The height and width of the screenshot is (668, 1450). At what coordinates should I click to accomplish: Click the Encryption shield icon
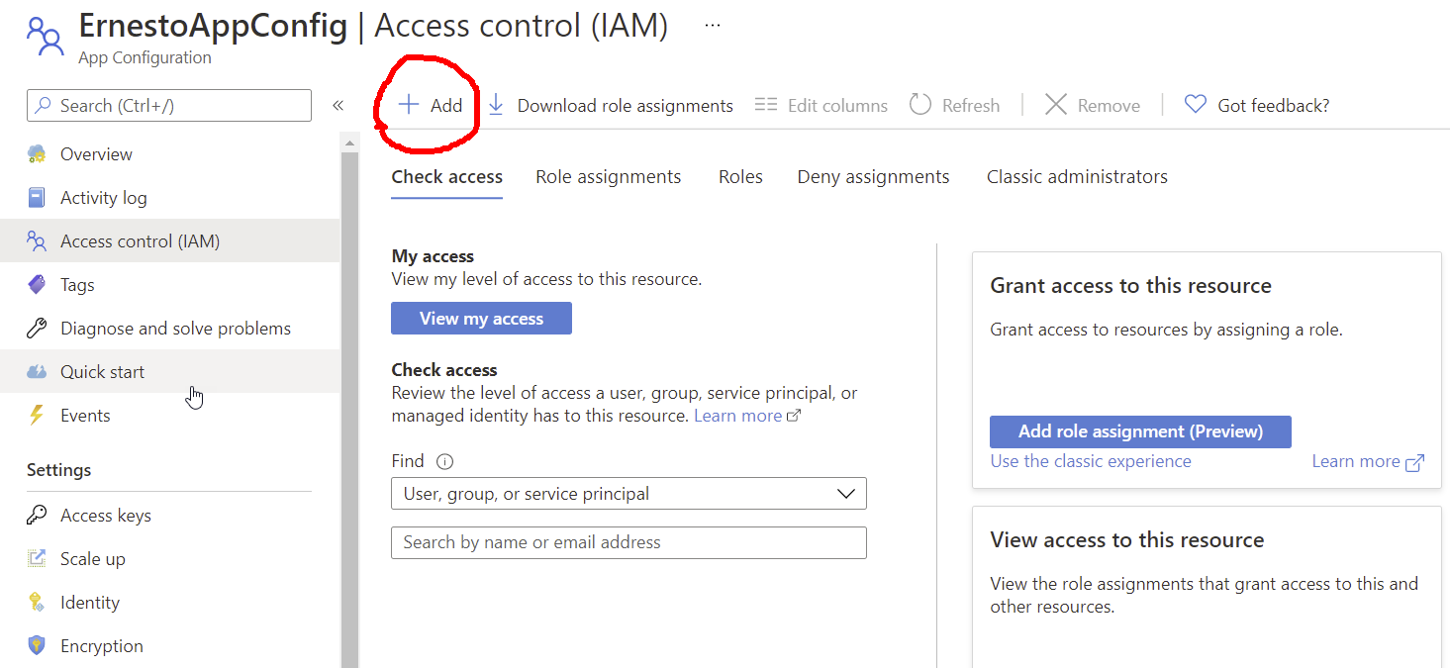[x=37, y=646]
